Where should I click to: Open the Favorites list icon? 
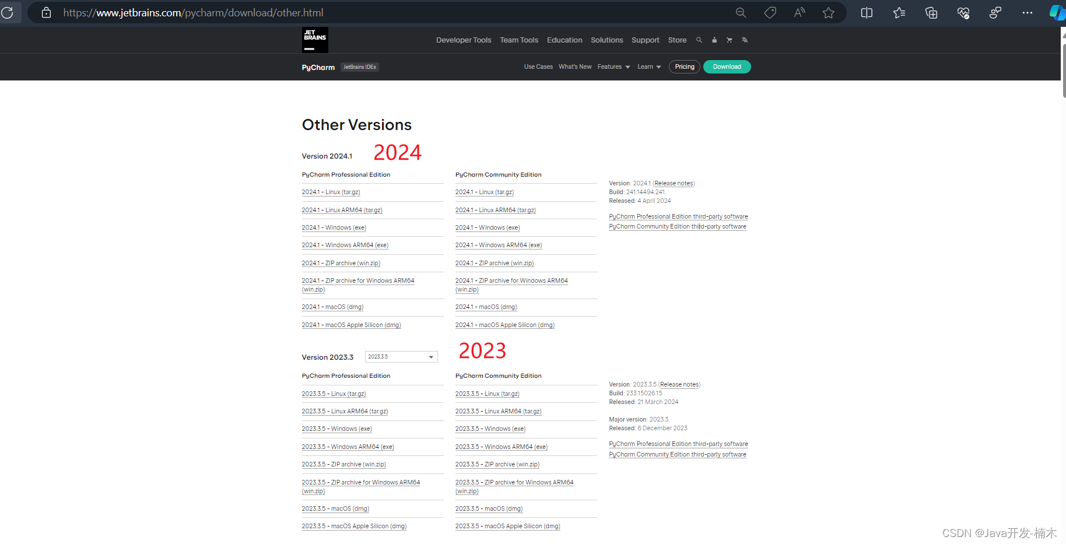pos(899,12)
